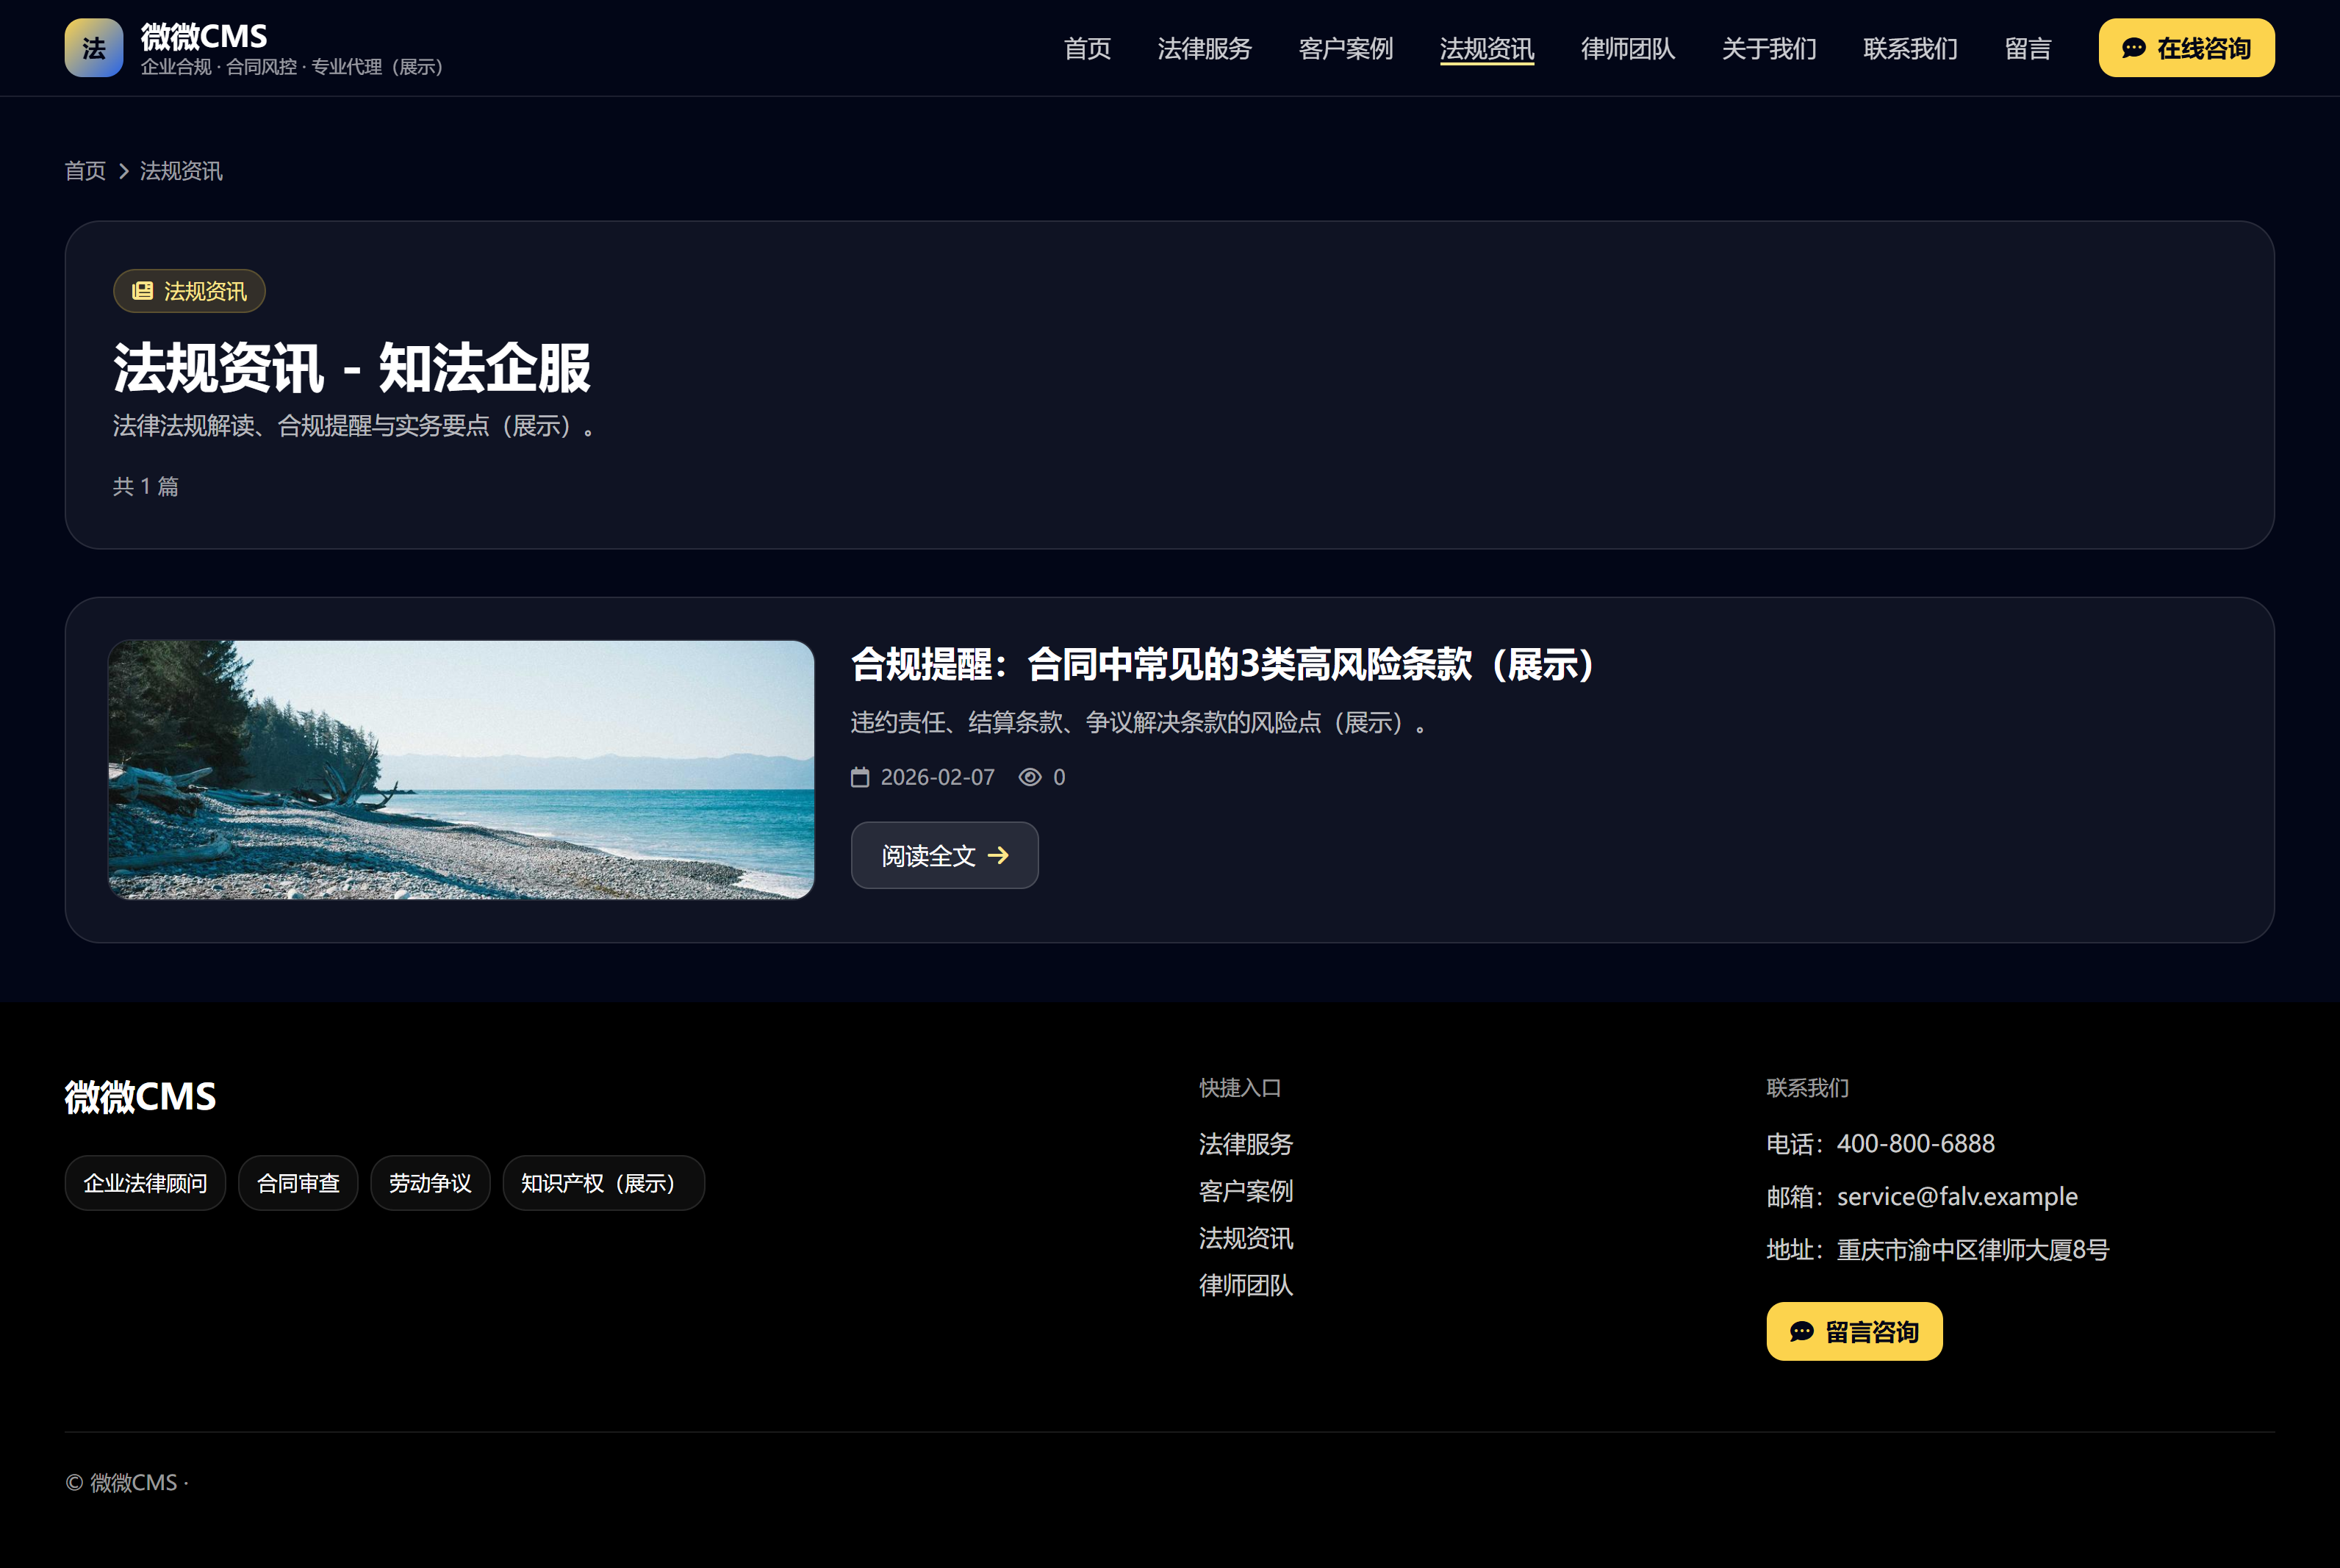Screen dimensions: 2340x1568
Task: Click the breadcrumb chevron separator
Action: [124, 171]
